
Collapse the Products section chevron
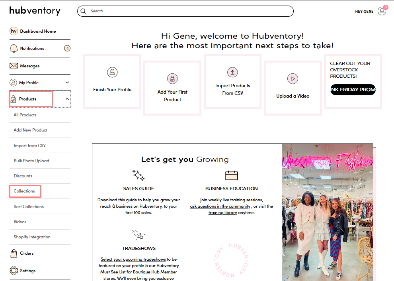67,99
